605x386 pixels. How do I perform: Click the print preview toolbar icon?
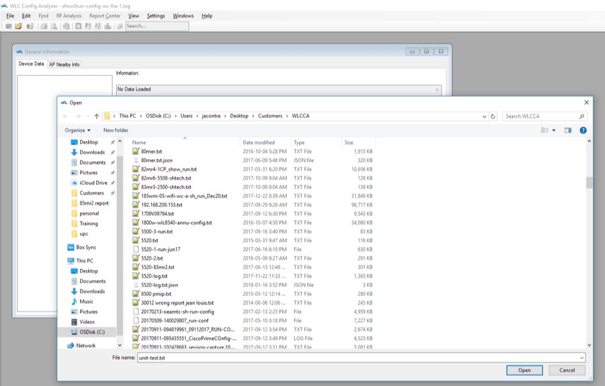pos(53,26)
